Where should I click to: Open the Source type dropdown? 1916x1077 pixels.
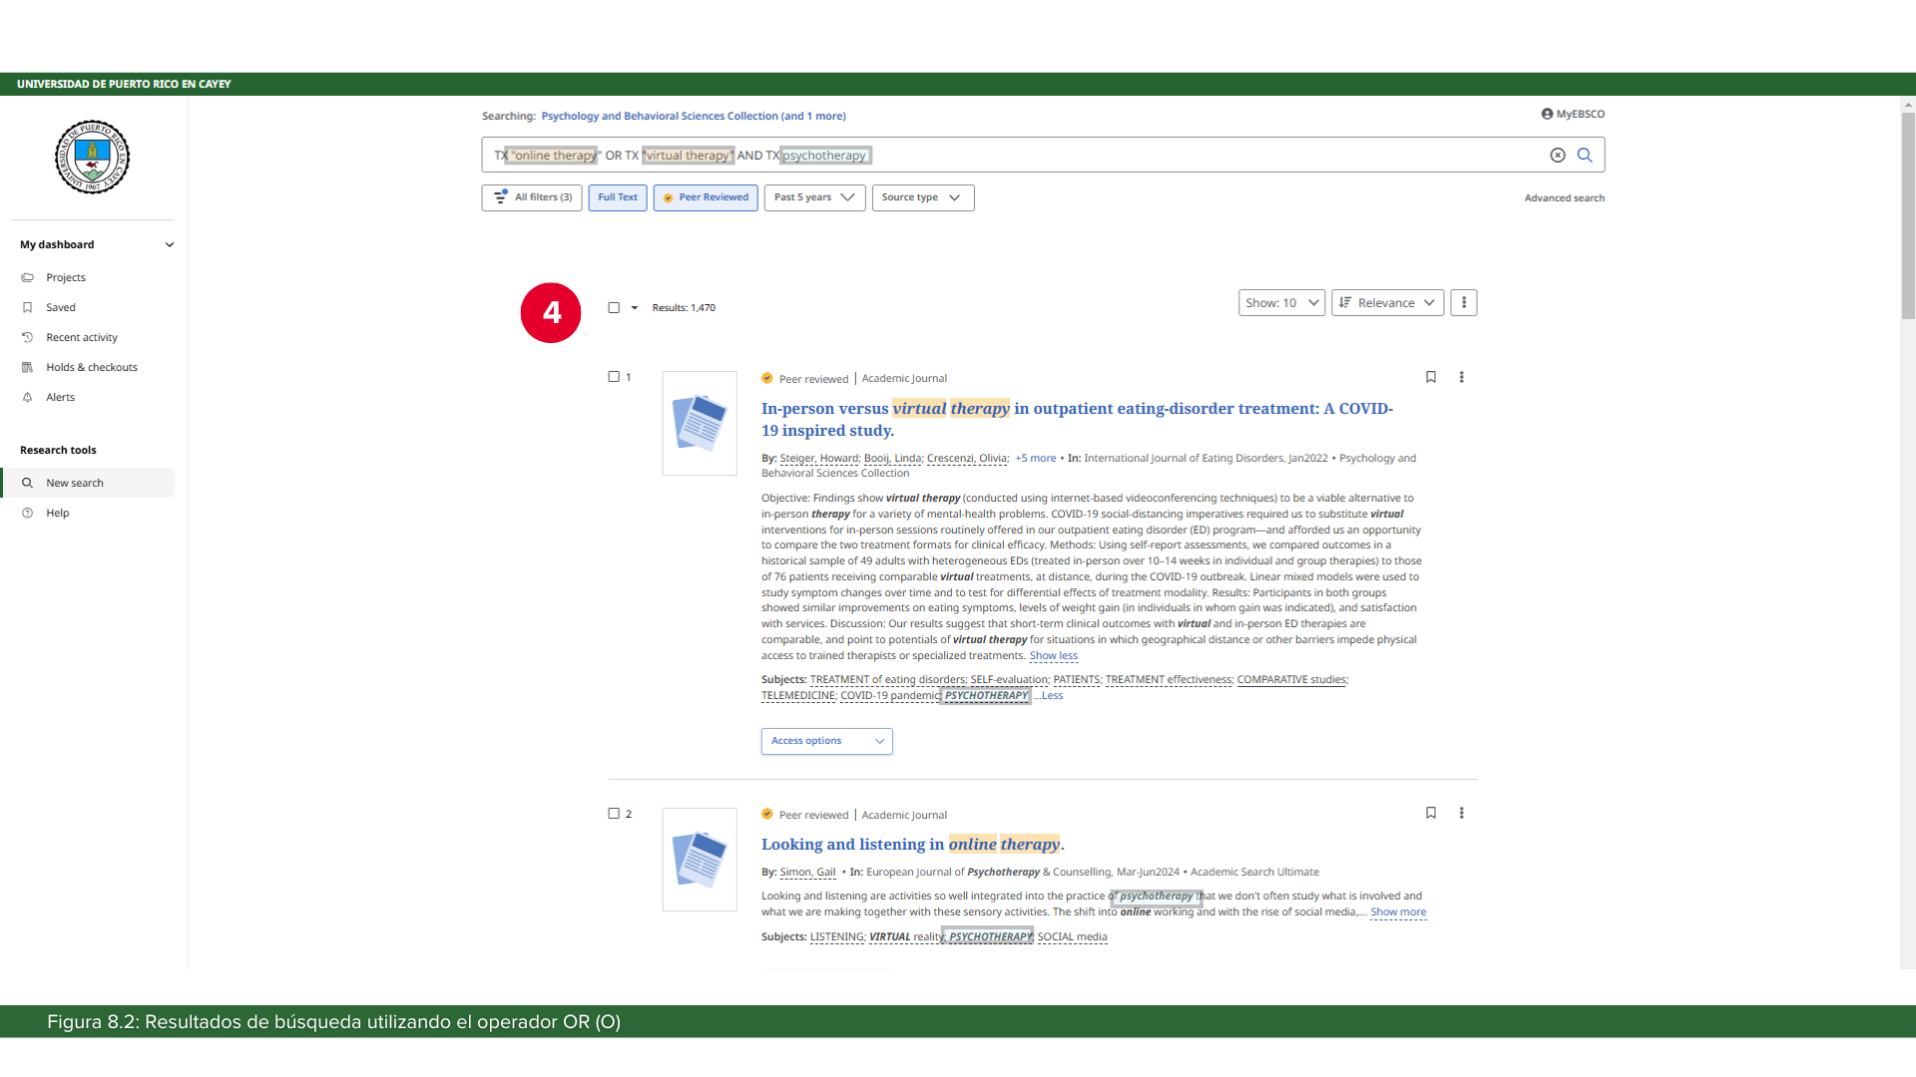click(922, 197)
